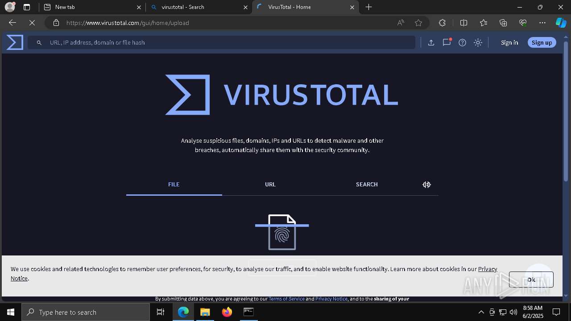Click the Type here to search box

click(86, 312)
